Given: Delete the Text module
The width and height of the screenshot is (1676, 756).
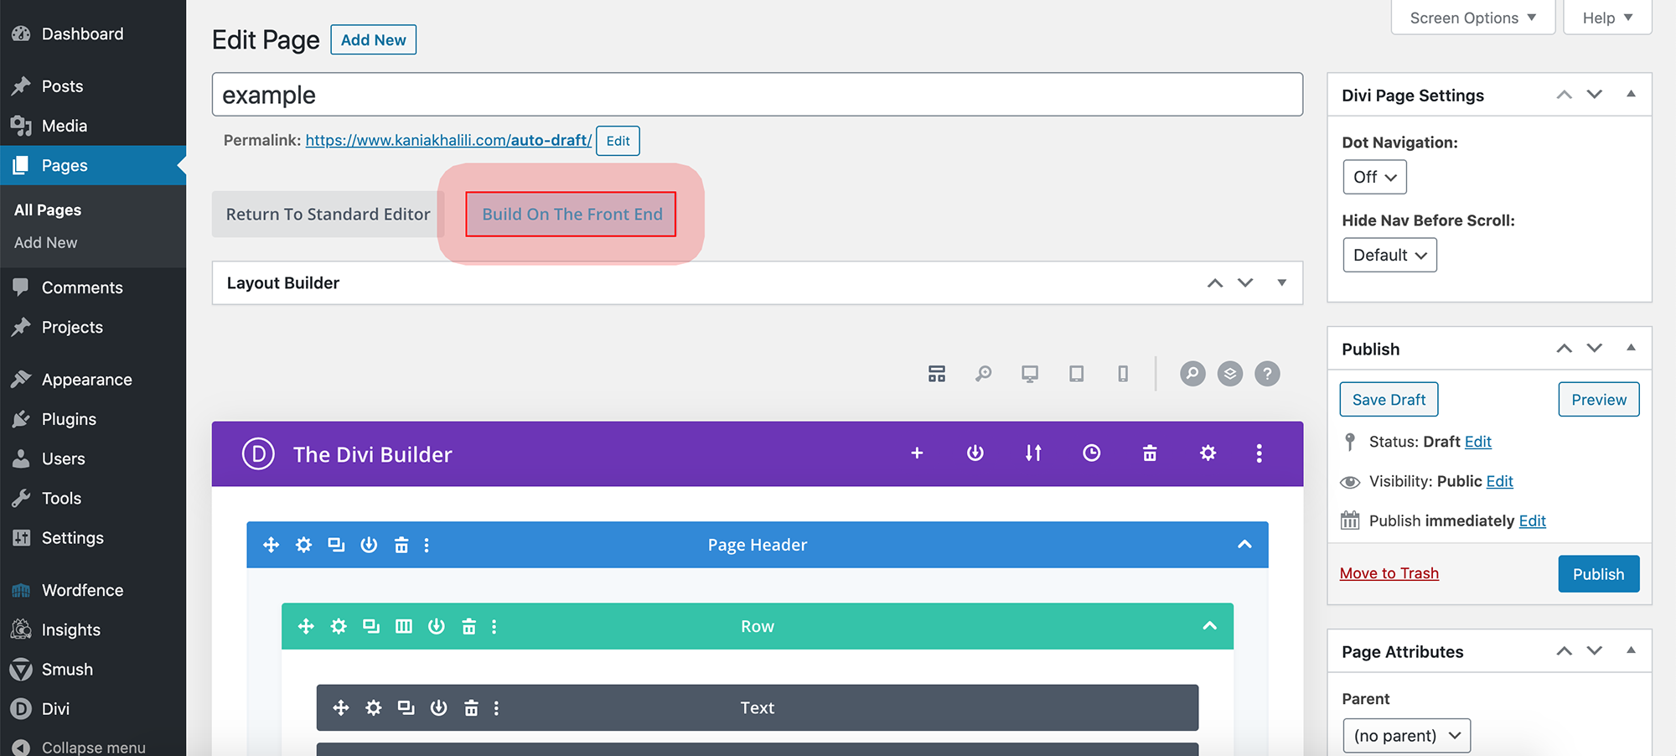Looking at the screenshot, I should (x=471, y=707).
